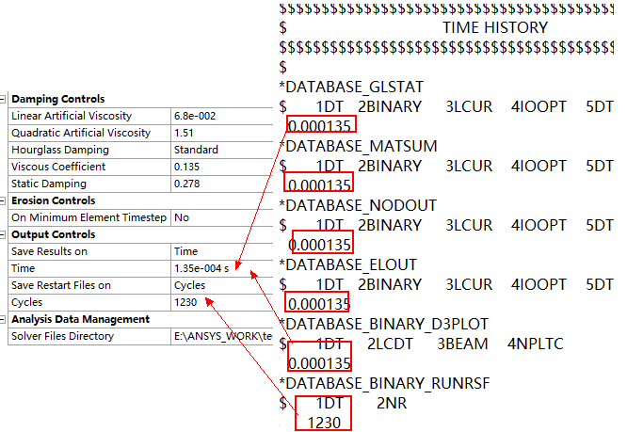The height and width of the screenshot is (432, 627).
Task: Collapse the Analysis Data Management section
Action: click(x=4, y=319)
